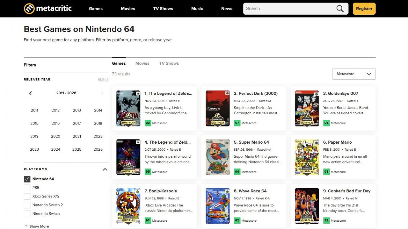Image resolution: width=408 pixels, height=229 pixels.
Task: Select release year 2020
Action: pyautogui.click(x=55, y=136)
